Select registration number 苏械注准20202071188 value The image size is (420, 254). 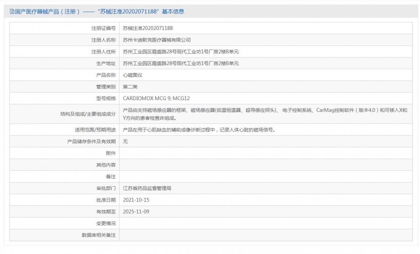pos(148,28)
